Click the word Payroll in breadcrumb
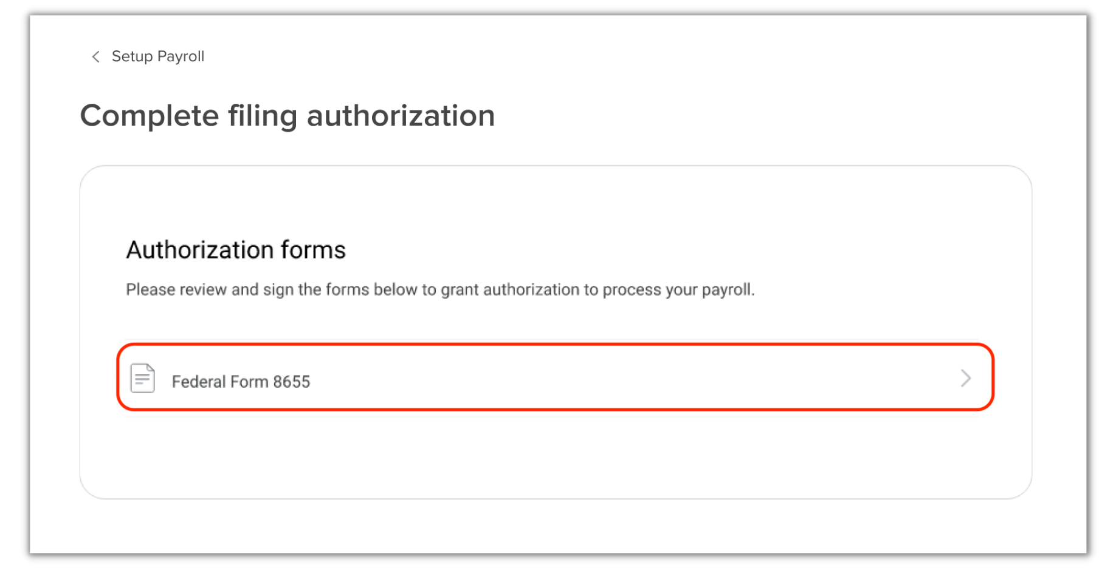The width and height of the screenshot is (1116, 568). 181,56
